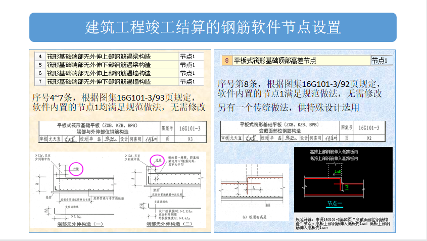This screenshot has height=241, width=427.
Task: Click the line 另有一个传统做法，供特殊设计选用
Action: click(x=289, y=108)
